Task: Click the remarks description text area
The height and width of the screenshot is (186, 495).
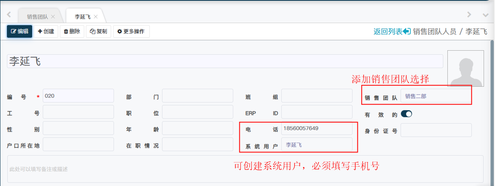Action: pos(245,169)
